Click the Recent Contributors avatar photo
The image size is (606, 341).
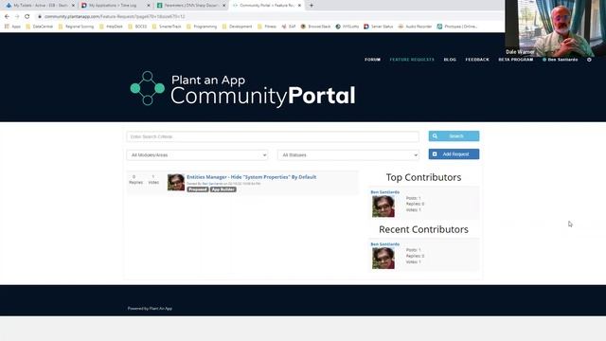click(x=383, y=259)
